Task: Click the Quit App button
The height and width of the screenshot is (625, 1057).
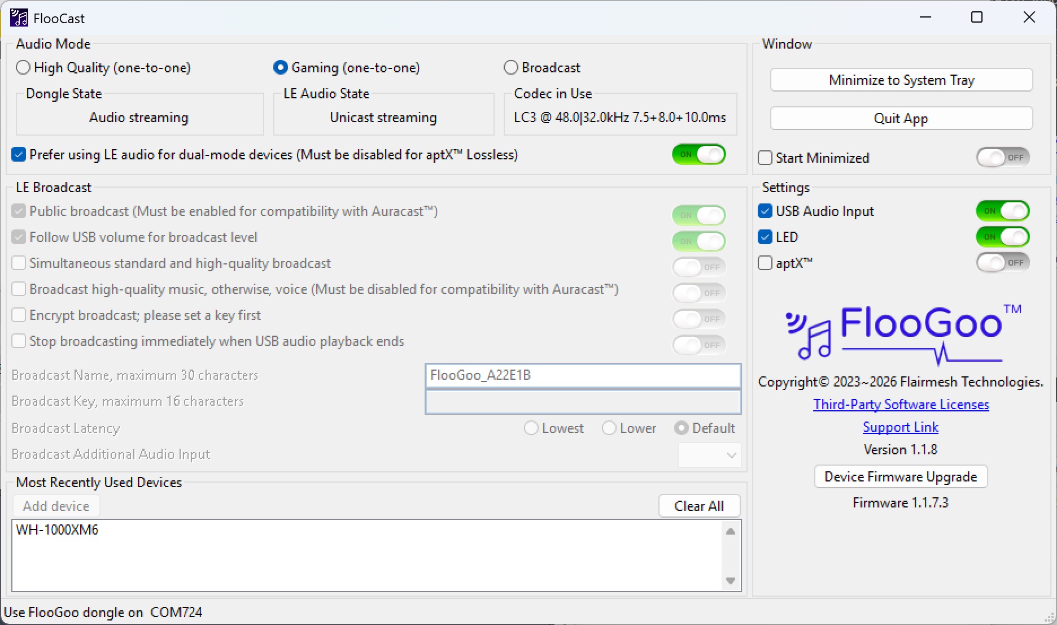Action: (902, 118)
